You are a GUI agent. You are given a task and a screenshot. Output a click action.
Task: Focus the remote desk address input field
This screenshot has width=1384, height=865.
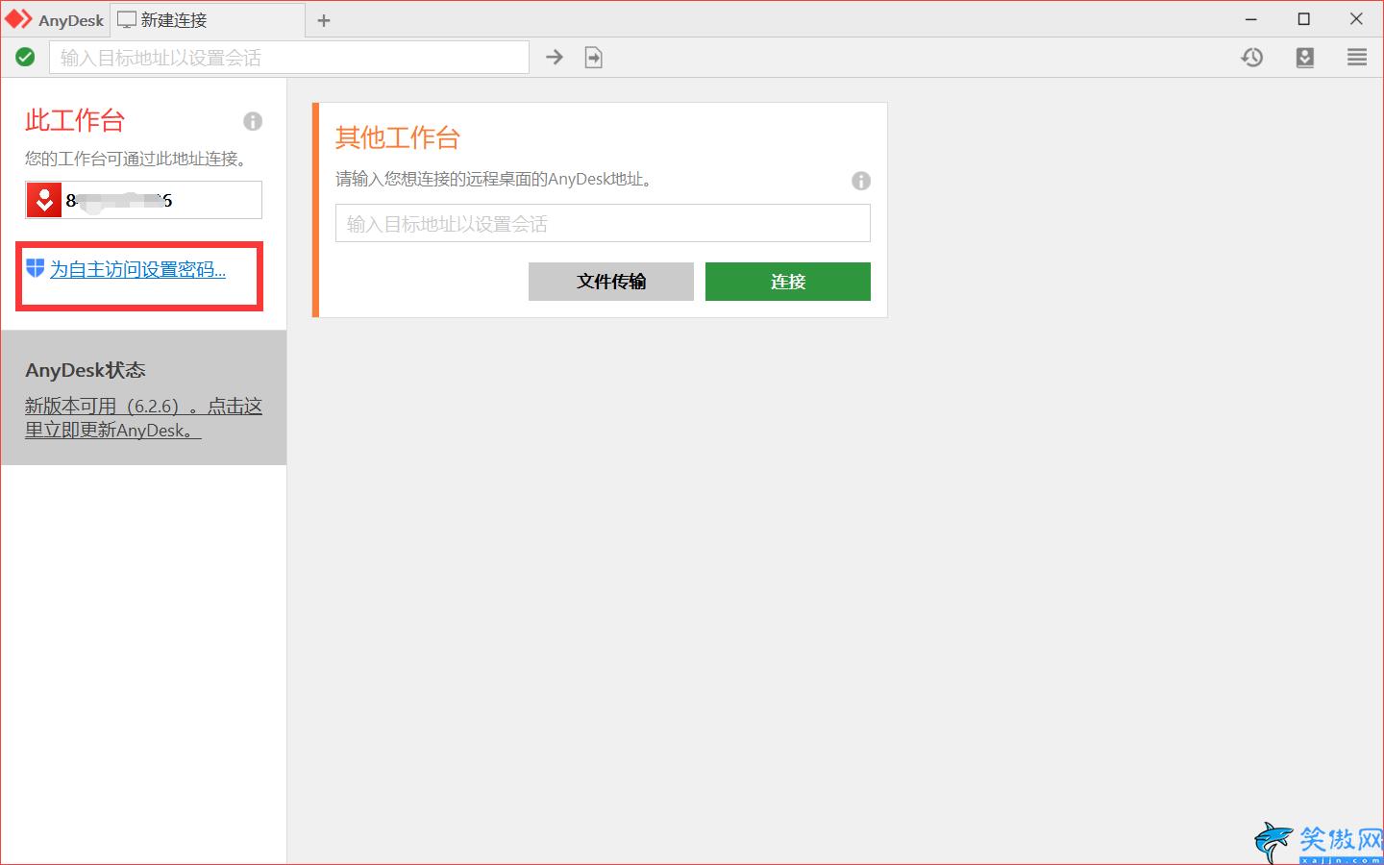(603, 223)
